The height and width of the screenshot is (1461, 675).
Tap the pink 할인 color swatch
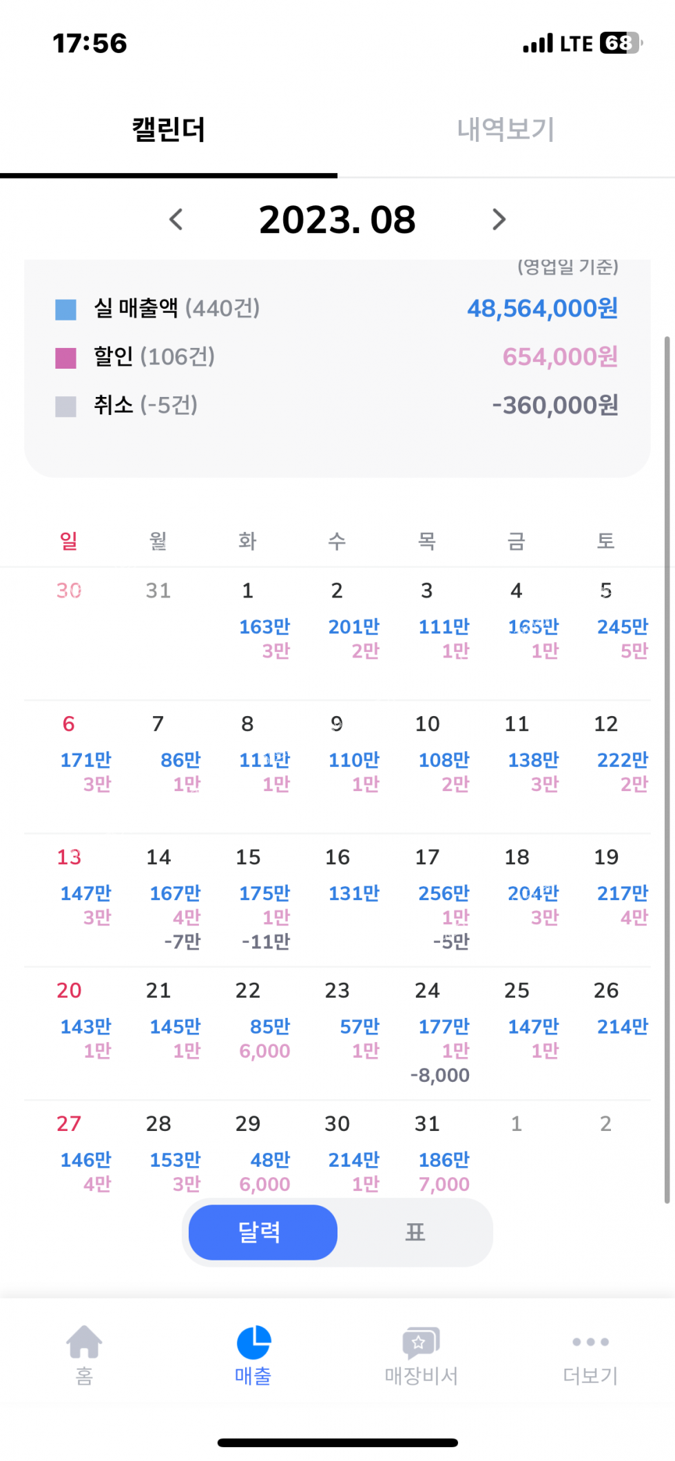pos(65,358)
